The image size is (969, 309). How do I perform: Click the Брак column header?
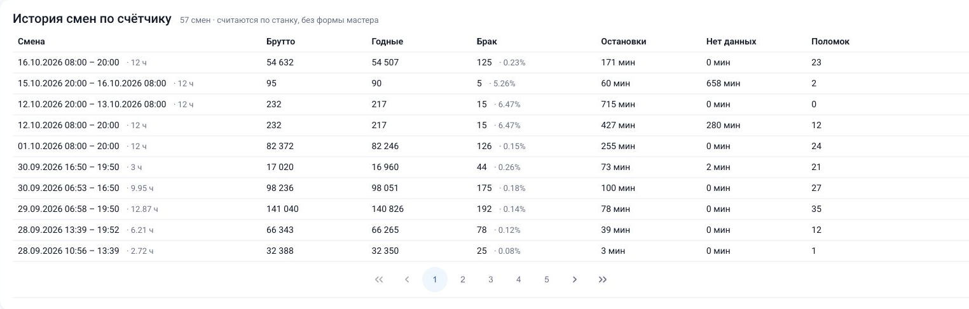(487, 42)
